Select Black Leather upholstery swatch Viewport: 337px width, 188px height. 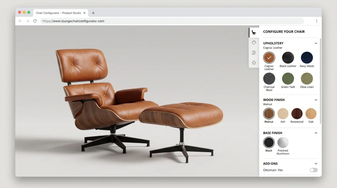pos(288,58)
